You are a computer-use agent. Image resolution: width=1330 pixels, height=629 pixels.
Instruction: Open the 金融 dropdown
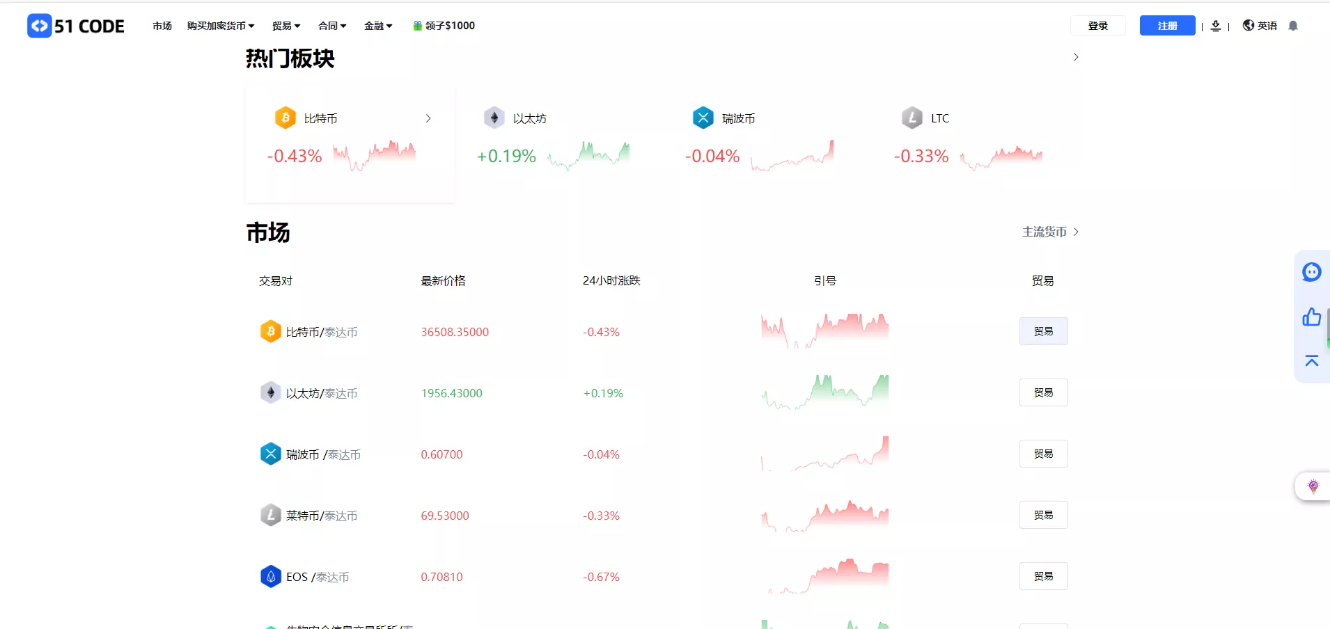378,25
